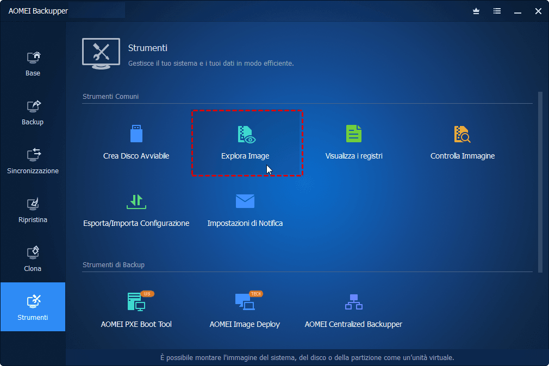This screenshot has width=549, height=366.
Task: Click the Visualizza i registri document icon
Action: (354, 134)
